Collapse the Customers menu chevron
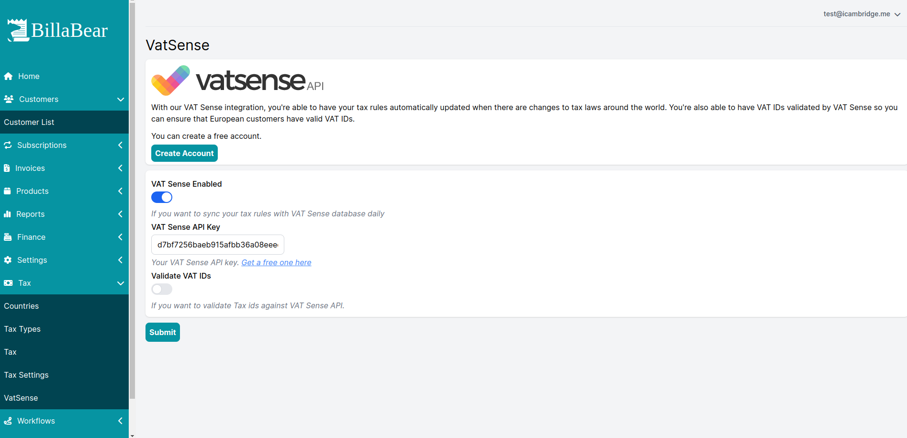 (121, 99)
